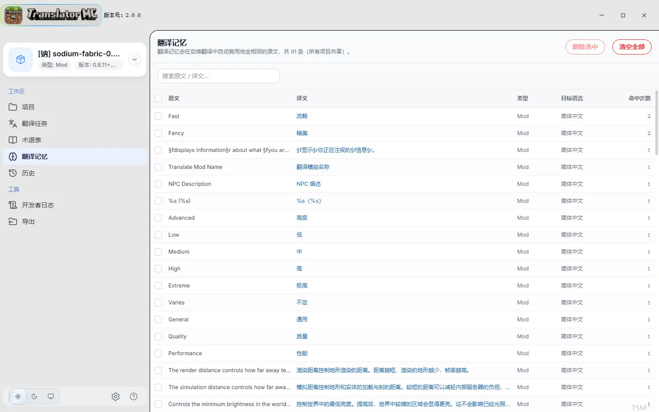Click translation 流畅 for Fast
Image resolution: width=659 pixels, height=412 pixels.
pos(302,116)
